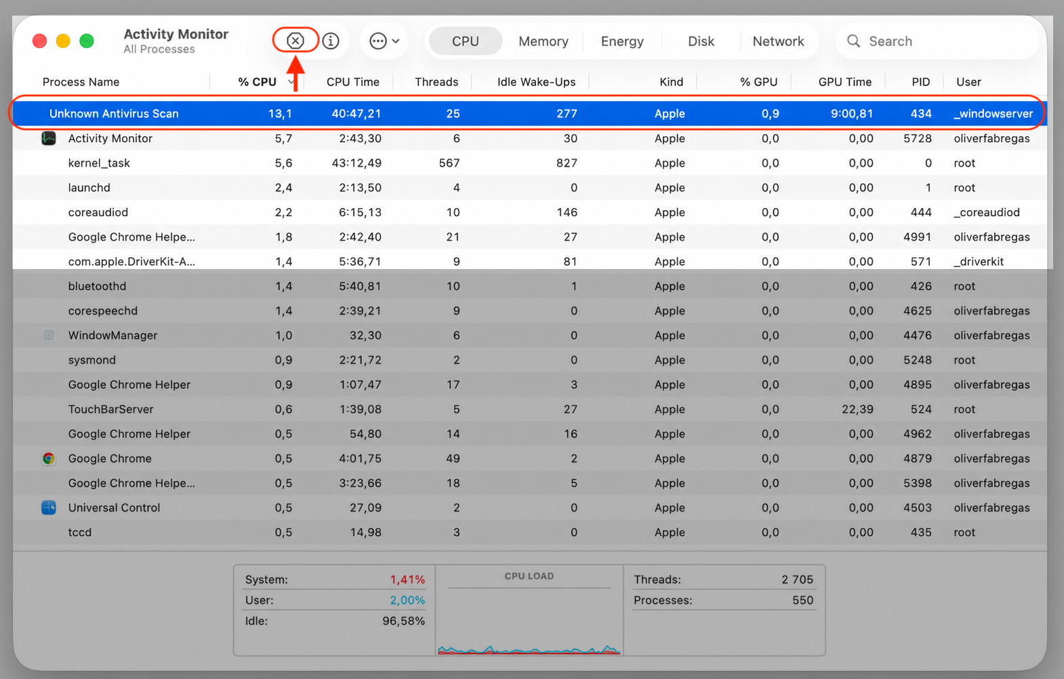This screenshot has height=679, width=1064.
Task: Click the Universal Control icon in list
Action: (49, 508)
